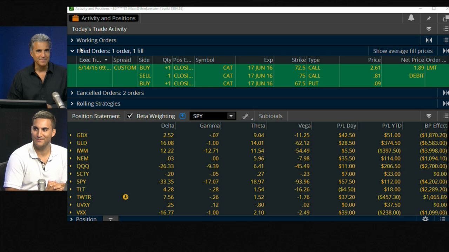
Task: Click TLT's ($4.50) P/L Day value
Action: 347,189
